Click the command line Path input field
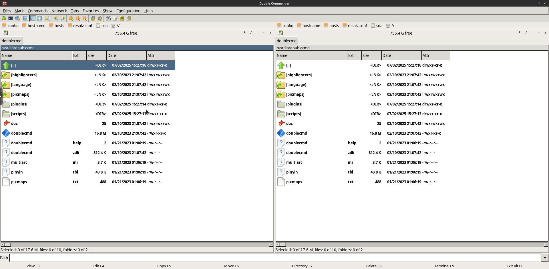This screenshot has width=549, height=269. (275, 258)
